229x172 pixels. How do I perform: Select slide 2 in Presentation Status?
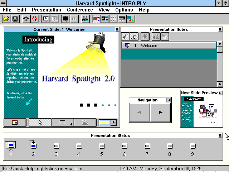(33, 148)
